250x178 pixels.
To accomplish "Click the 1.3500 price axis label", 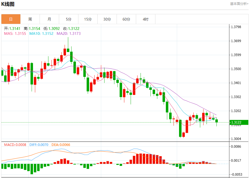I will click(236, 69).
